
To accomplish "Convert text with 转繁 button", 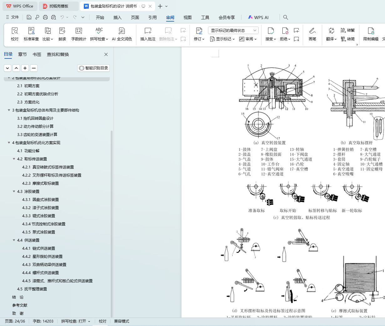I will click(x=348, y=30).
